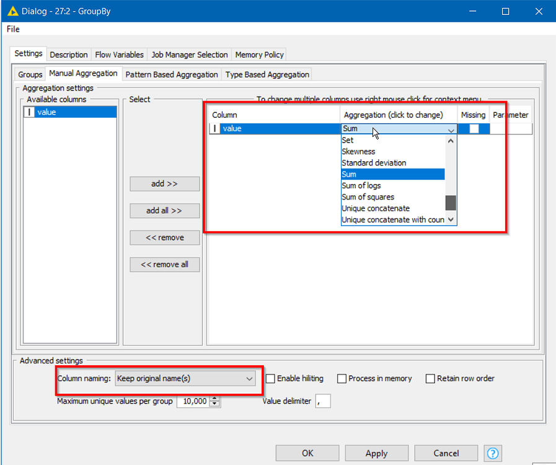Toggle the Missing checkbox for the value column
The width and height of the screenshot is (556, 465).
pos(475,128)
